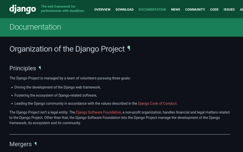Click the 'Fostering the ecosystem' bullet text

[56, 95]
